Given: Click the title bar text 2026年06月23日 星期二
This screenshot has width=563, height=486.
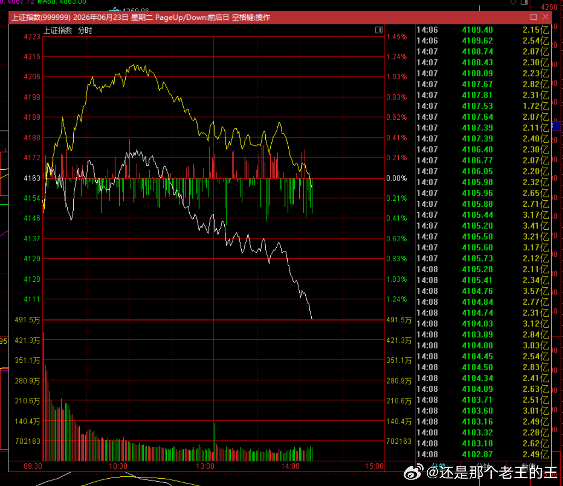Looking at the screenshot, I should 112,17.
